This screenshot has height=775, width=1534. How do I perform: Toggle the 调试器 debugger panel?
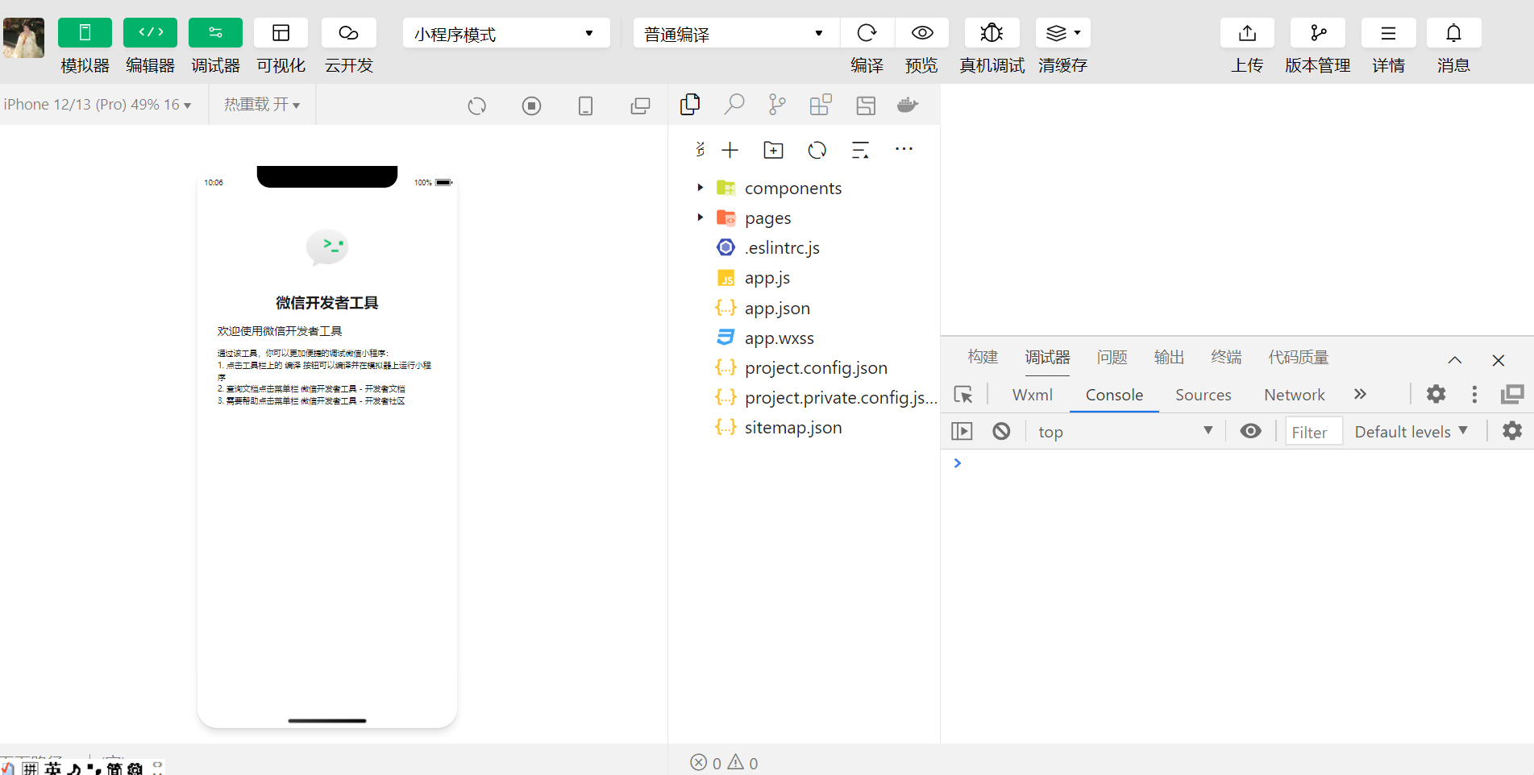[215, 33]
